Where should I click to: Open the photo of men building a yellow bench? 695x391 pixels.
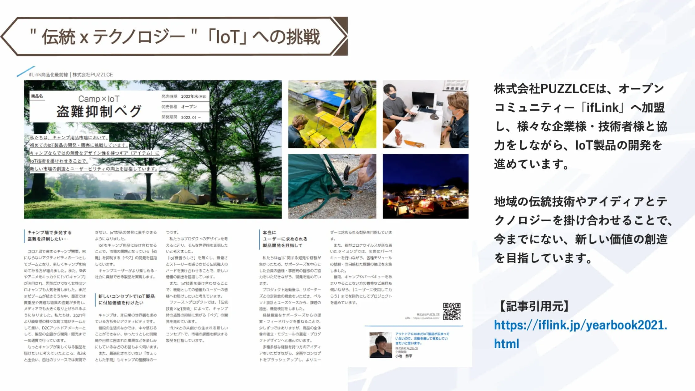[x=332, y=114]
